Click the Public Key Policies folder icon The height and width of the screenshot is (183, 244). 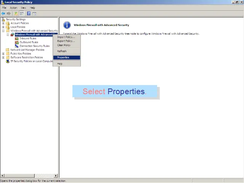8,54
